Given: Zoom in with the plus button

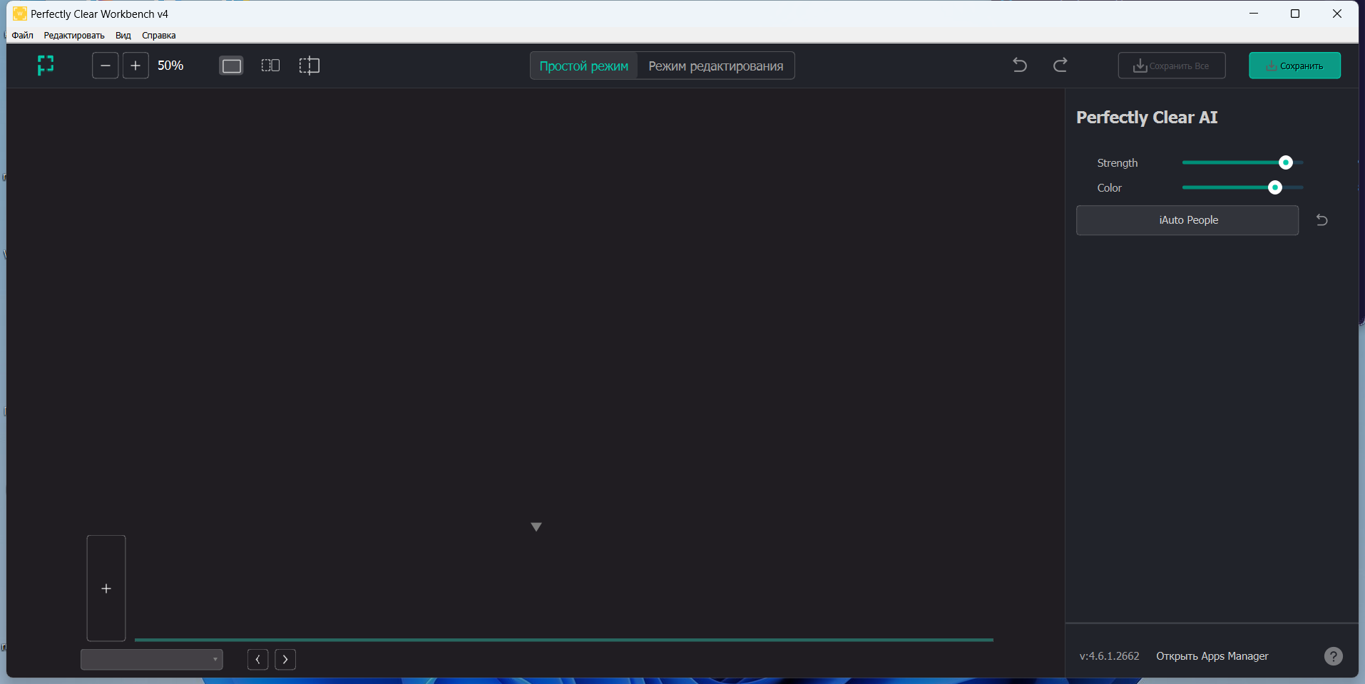Looking at the screenshot, I should click(136, 66).
